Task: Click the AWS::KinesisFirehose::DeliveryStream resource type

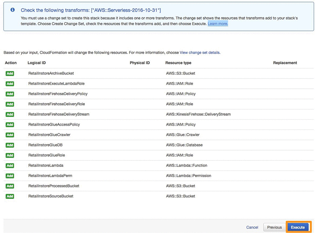Action: [198, 114]
